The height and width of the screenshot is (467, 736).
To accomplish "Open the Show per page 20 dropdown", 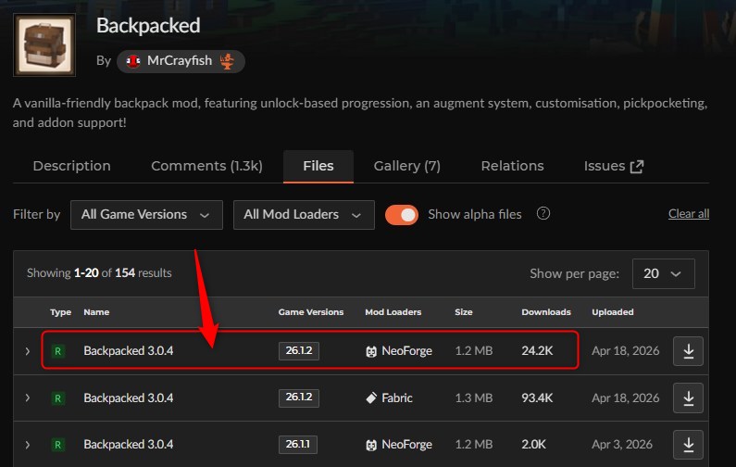I will pos(663,273).
